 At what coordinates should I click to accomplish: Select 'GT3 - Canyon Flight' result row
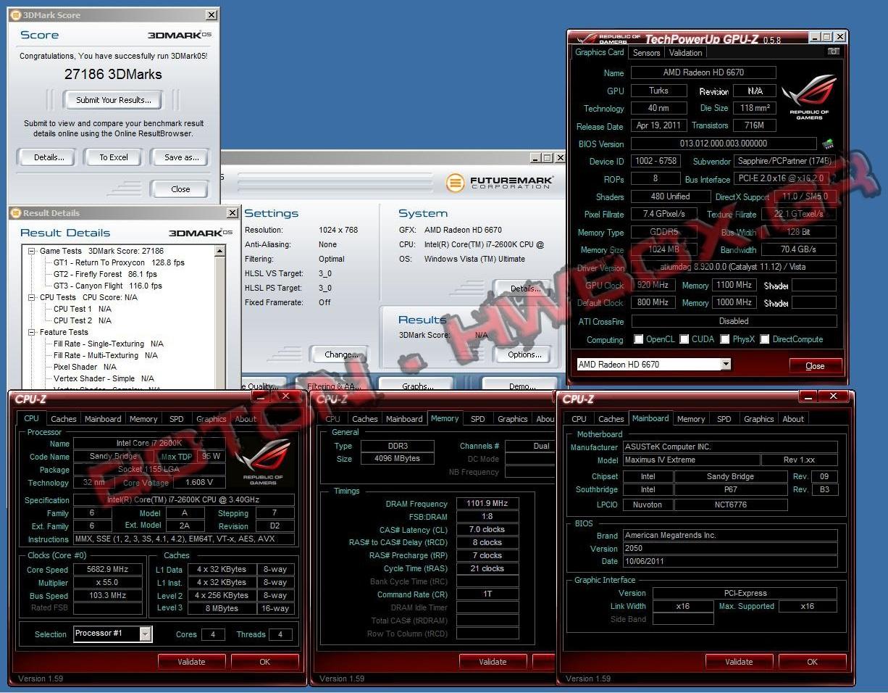pos(108,286)
